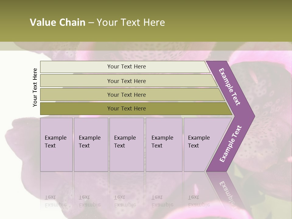
Task: Click the fourth "Example Text" box
Action: pos(164,144)
